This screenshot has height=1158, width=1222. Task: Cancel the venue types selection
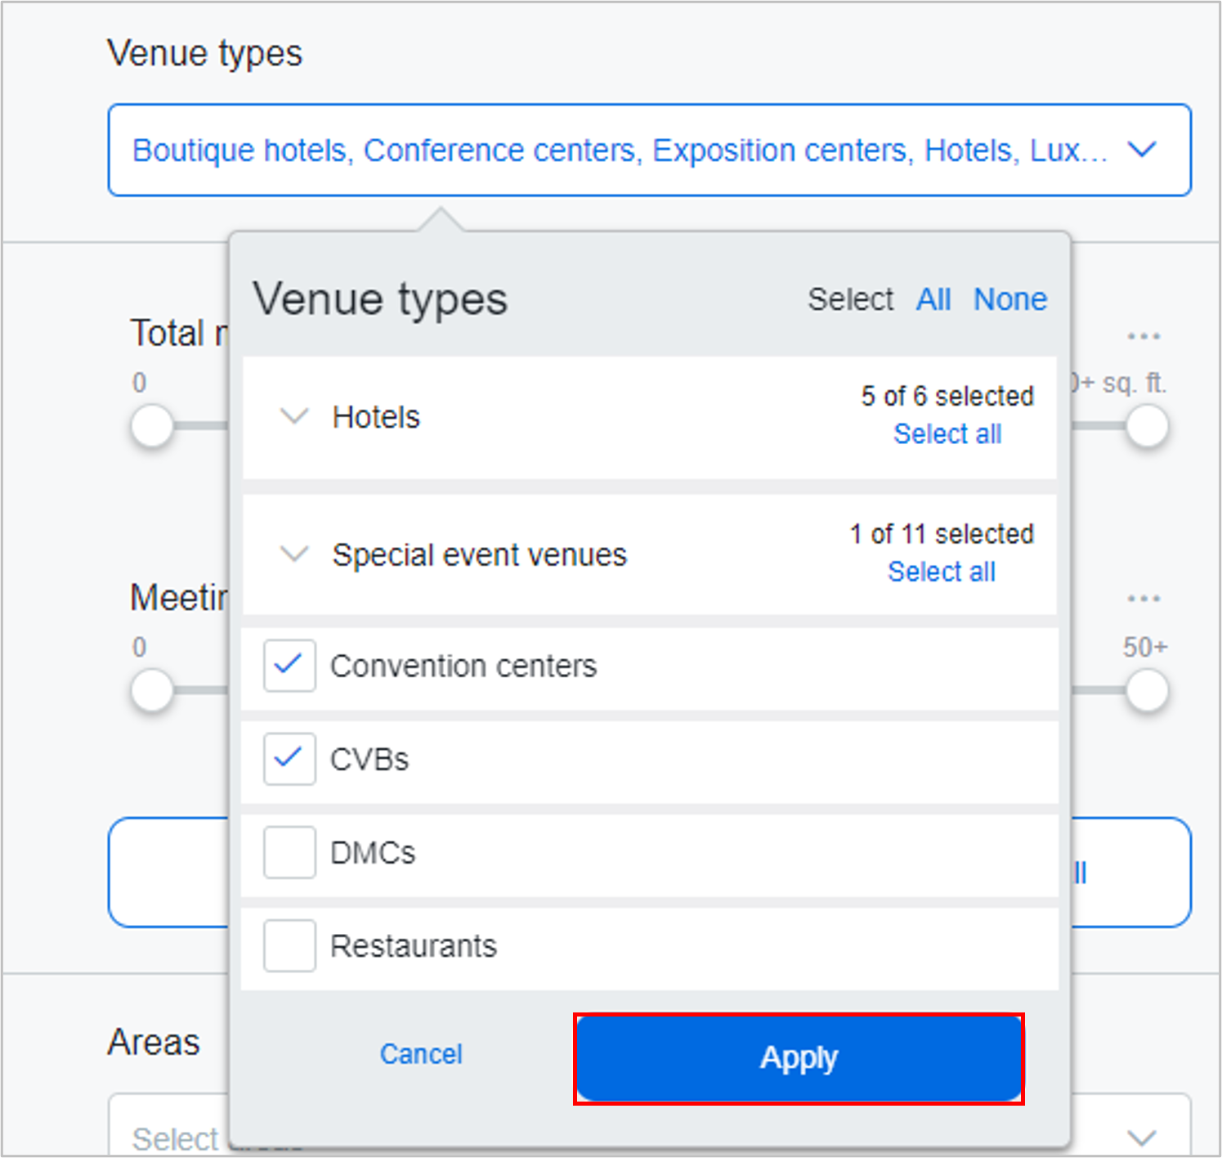[x=421, y=1054]
